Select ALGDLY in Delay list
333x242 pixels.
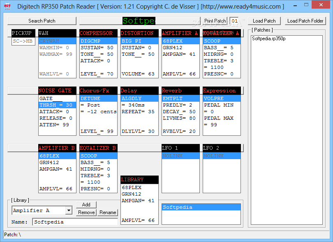(x=139, y=98)
